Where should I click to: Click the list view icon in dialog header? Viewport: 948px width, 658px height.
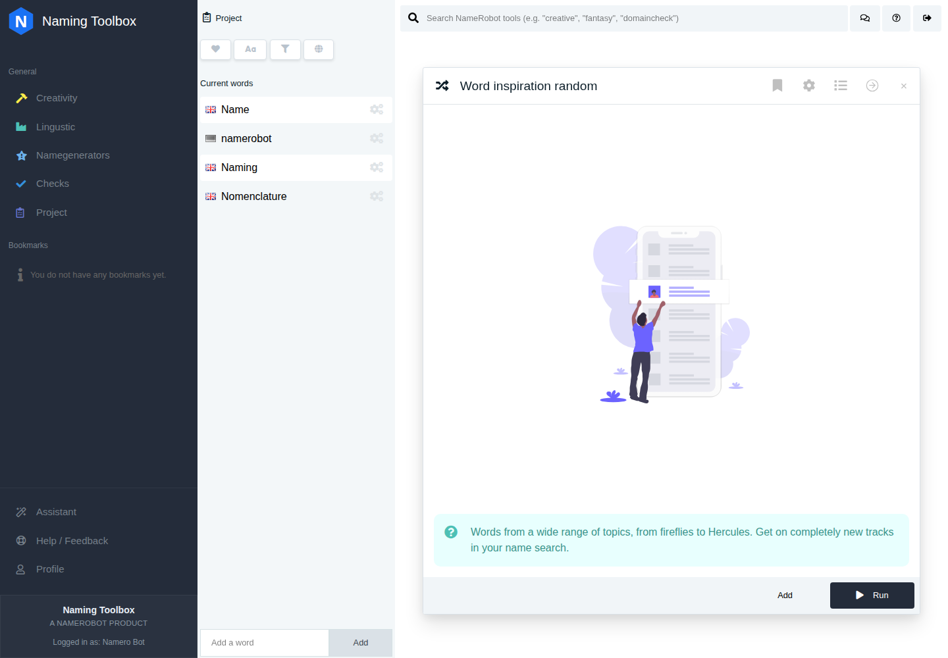click(x=841, y=86)
